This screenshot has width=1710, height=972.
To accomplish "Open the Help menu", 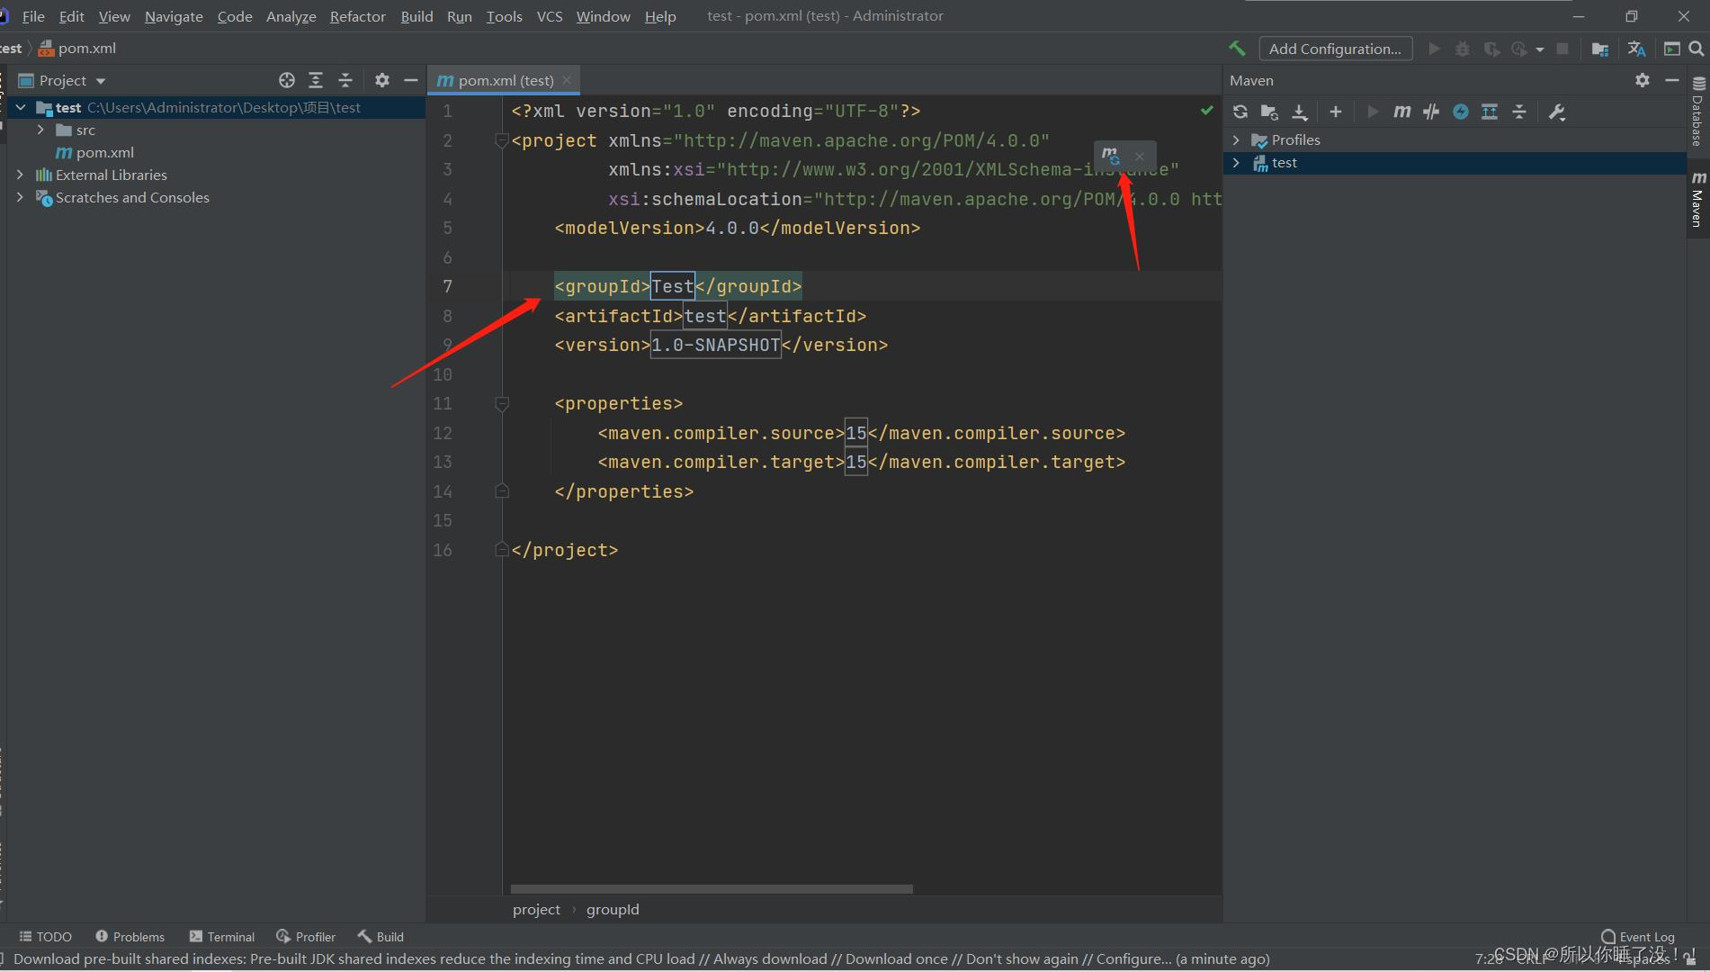I will 660,16.
